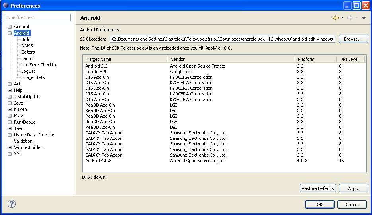This screenshot has width=372, height=215.
Task: Expand the Usage Data Collector node
Action: point(10,135)
